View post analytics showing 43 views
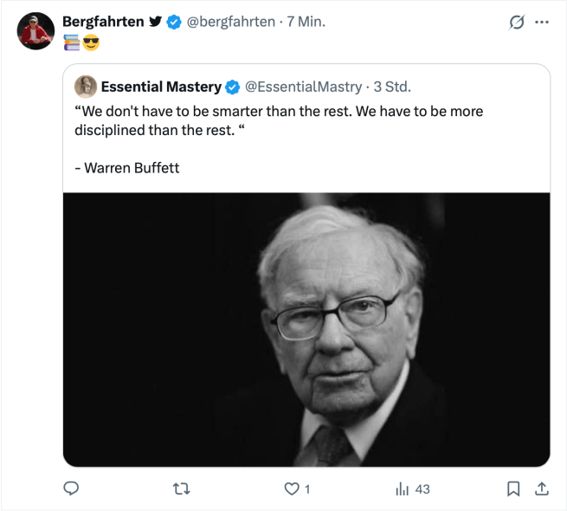Screen dimensions: 567x511 pos(413,489)
